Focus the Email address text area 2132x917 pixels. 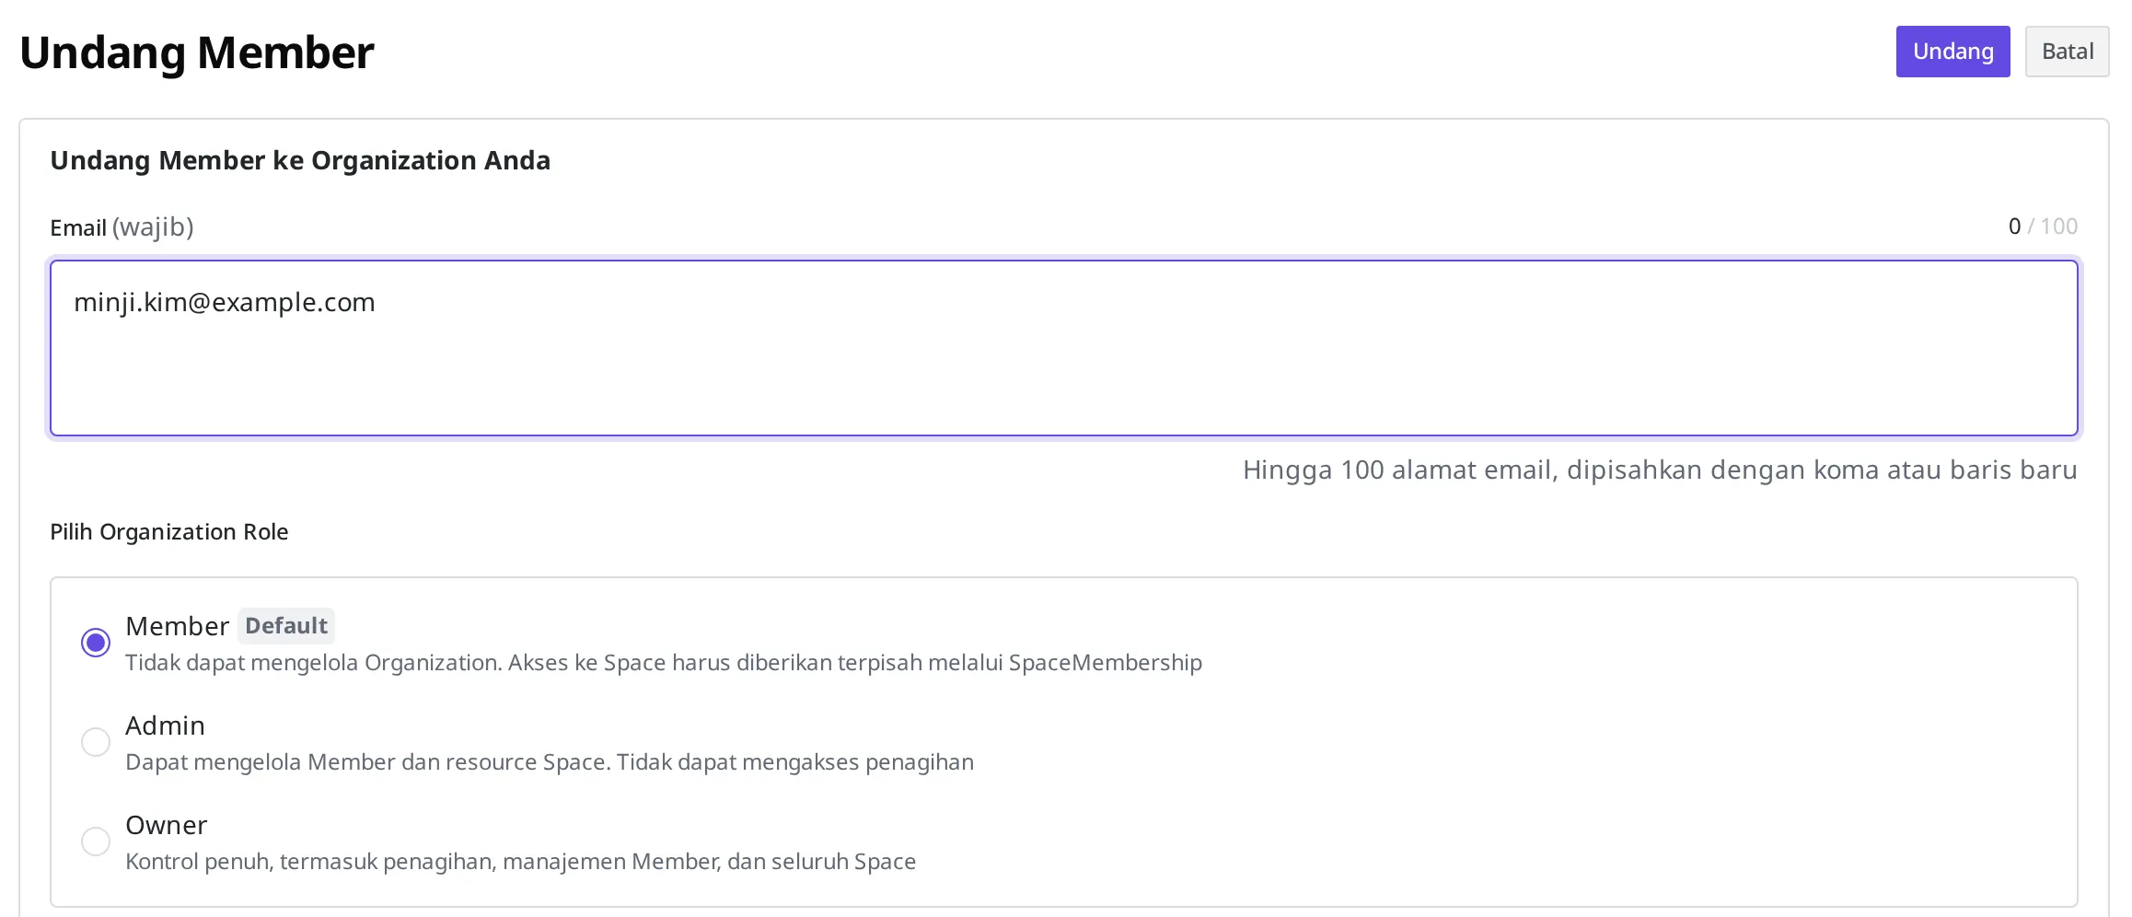click(x=1064, y=348)
